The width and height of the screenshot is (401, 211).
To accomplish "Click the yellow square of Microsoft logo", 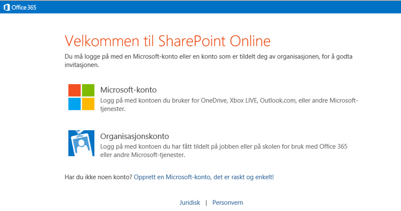I will pos(88,104).
